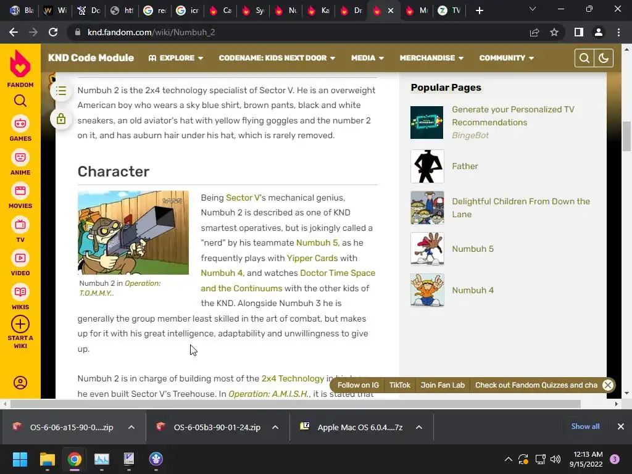
Task: Switch to the Wi Wikipedia tab
Action: click(x=55, y=10)
